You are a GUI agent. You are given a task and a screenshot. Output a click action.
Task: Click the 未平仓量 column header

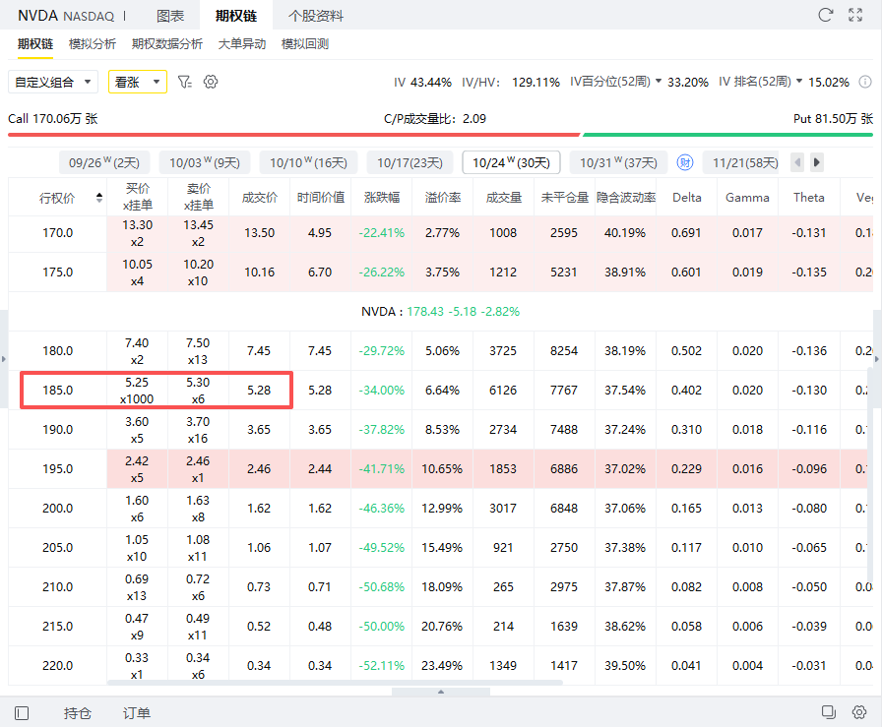pos(564,198)
